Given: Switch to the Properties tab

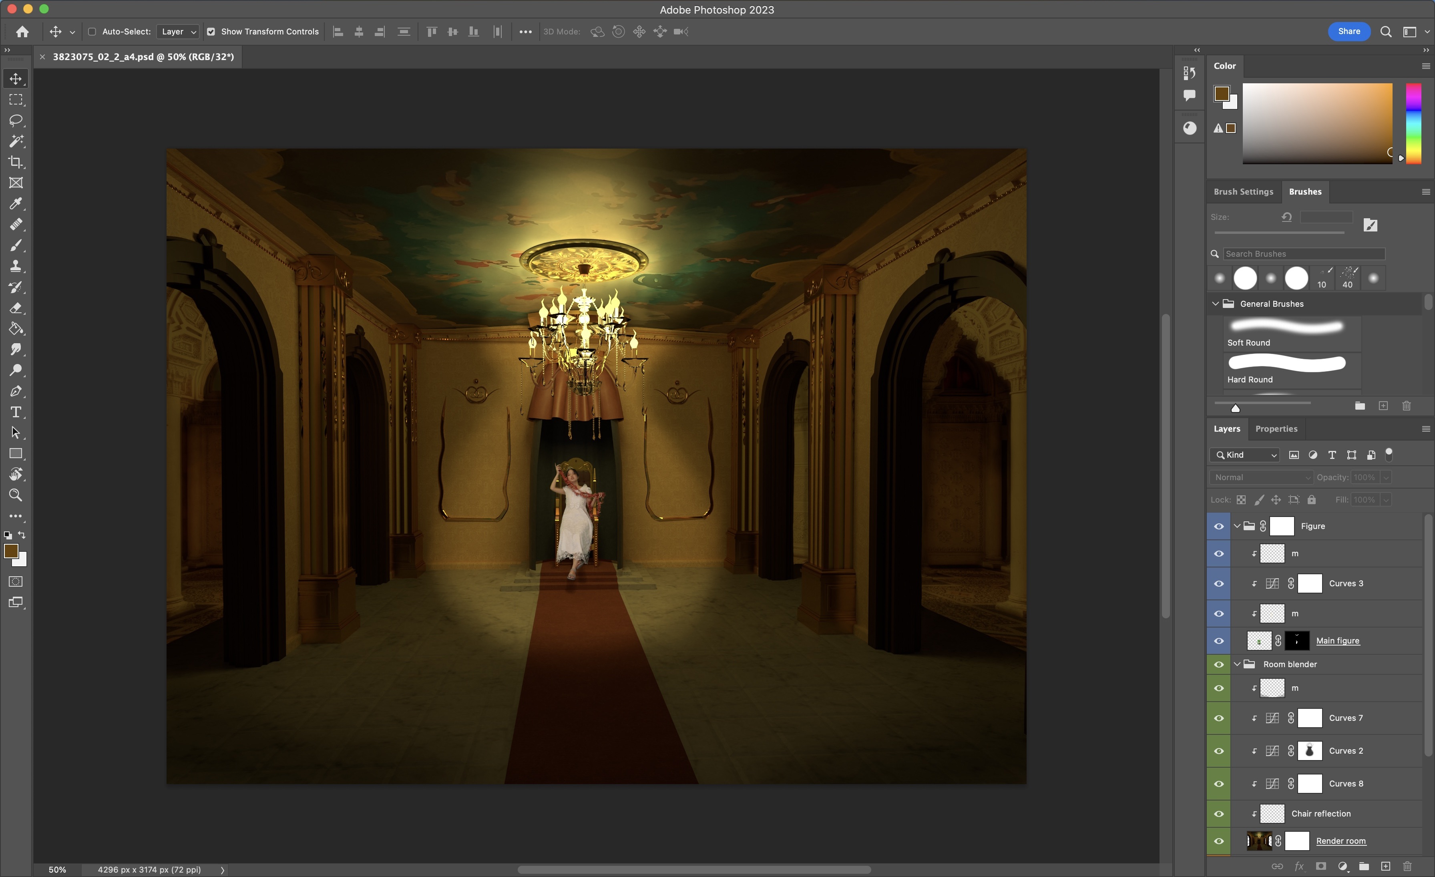Looking at the screenshot, I should 1276,428.
